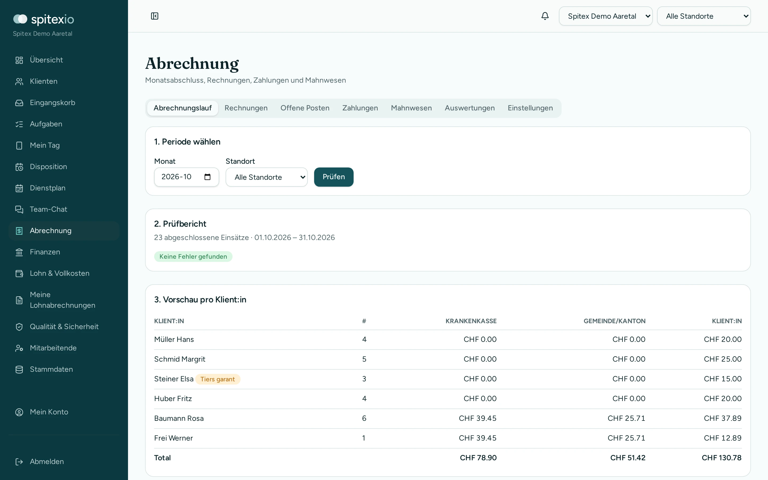Open the Mahnwesen tab
The image size is (768, 480).
(x=411, y=108)
